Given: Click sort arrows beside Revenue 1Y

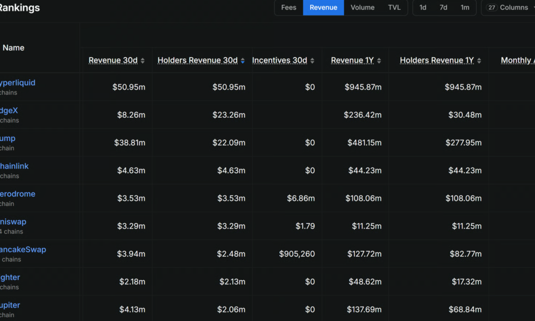Looking at the screenshot, I should click(379, 60).
